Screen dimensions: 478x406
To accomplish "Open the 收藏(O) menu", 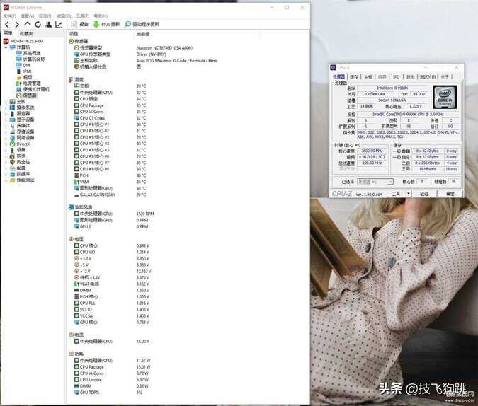I will click(x=64, y=16).
